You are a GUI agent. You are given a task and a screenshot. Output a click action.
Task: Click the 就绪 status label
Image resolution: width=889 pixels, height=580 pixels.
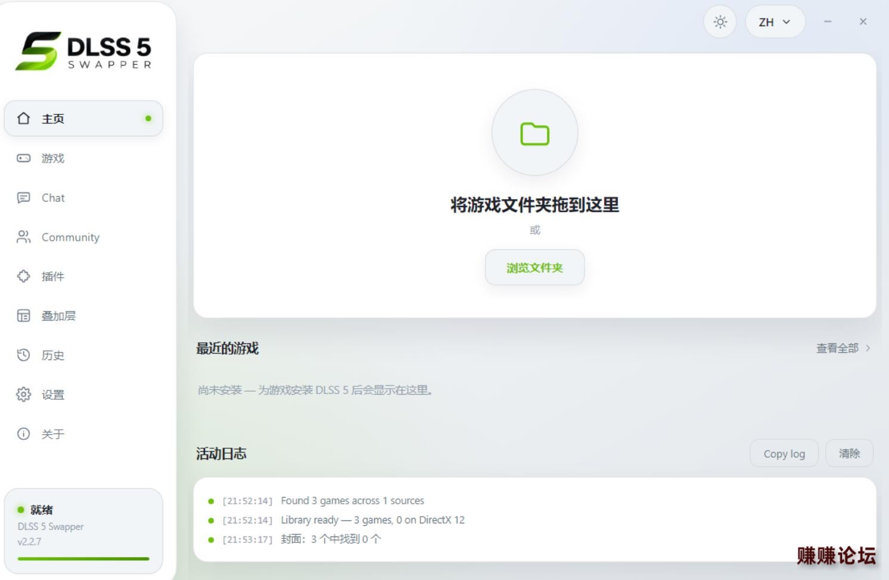click(42, 510)
